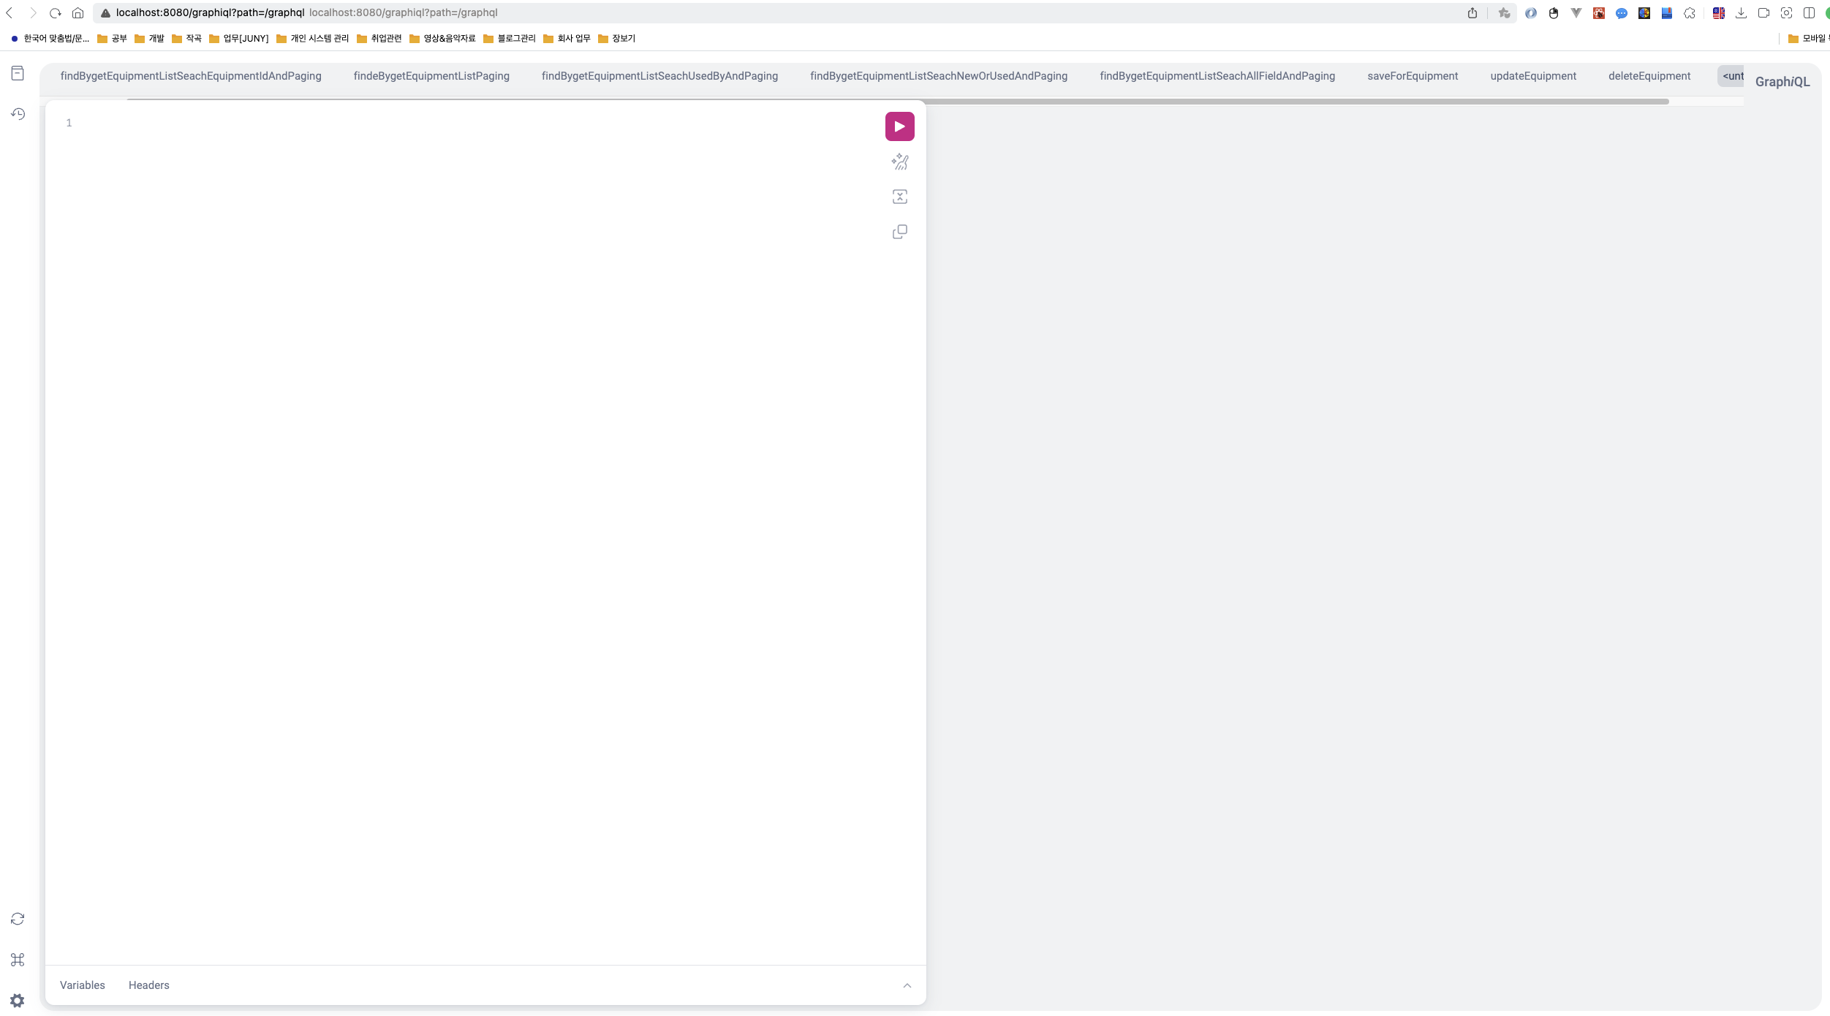This screenshot has height=1016, width=1830.
Task: Open the findeBygetEquipmentListPaging tab
Action: coord(431,76)
